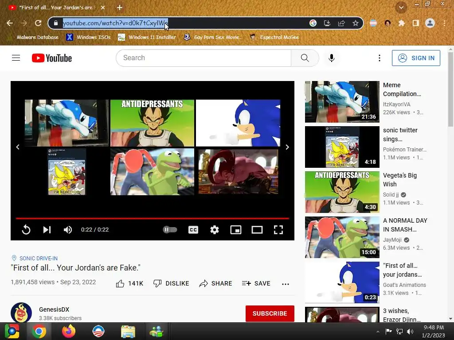
Task: Click the highlighted URL address bar
Action: click(x=115, y=23)
